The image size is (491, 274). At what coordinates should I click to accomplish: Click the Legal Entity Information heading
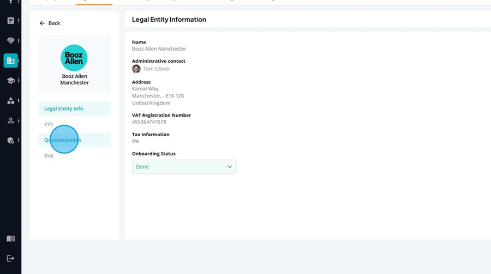(x=169, y=20)
